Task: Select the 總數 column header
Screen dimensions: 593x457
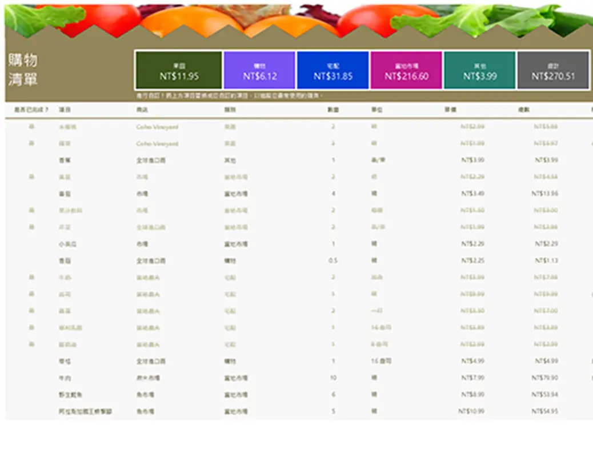Action: (x=523, y=110)
